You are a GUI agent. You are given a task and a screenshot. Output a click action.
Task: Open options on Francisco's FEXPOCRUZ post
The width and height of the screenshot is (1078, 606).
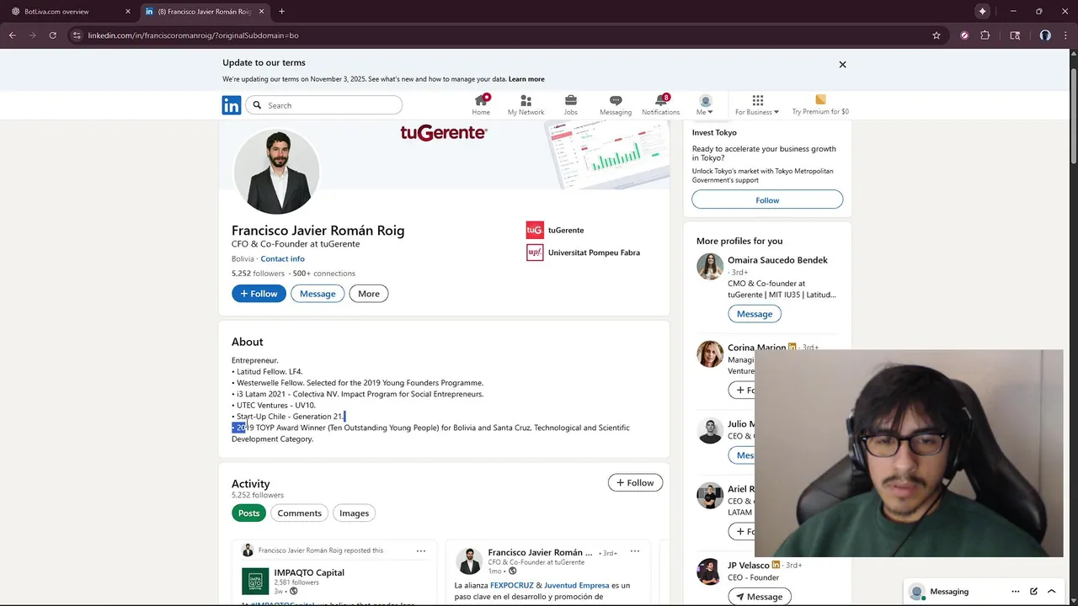tap(634, 552)
